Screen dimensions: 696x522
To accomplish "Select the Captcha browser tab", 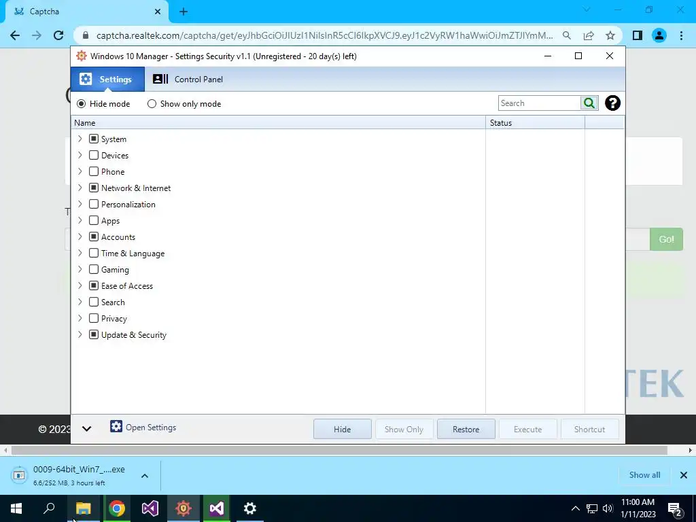I will [x=86, y=12].
